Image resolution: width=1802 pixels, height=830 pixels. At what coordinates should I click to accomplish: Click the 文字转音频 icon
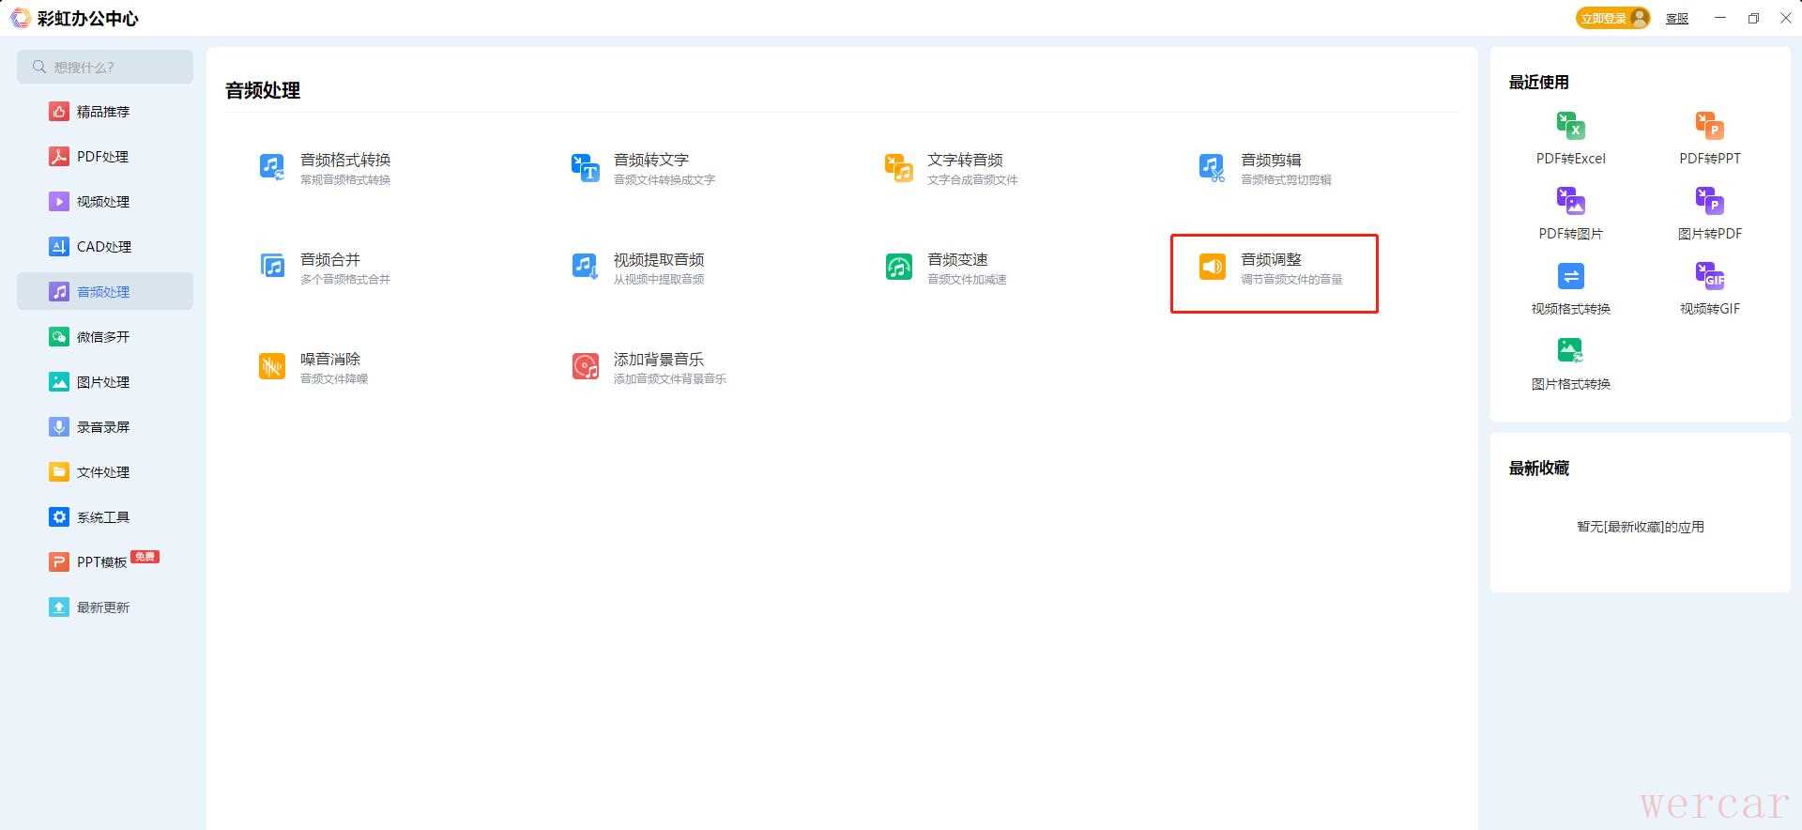[898, 168]
